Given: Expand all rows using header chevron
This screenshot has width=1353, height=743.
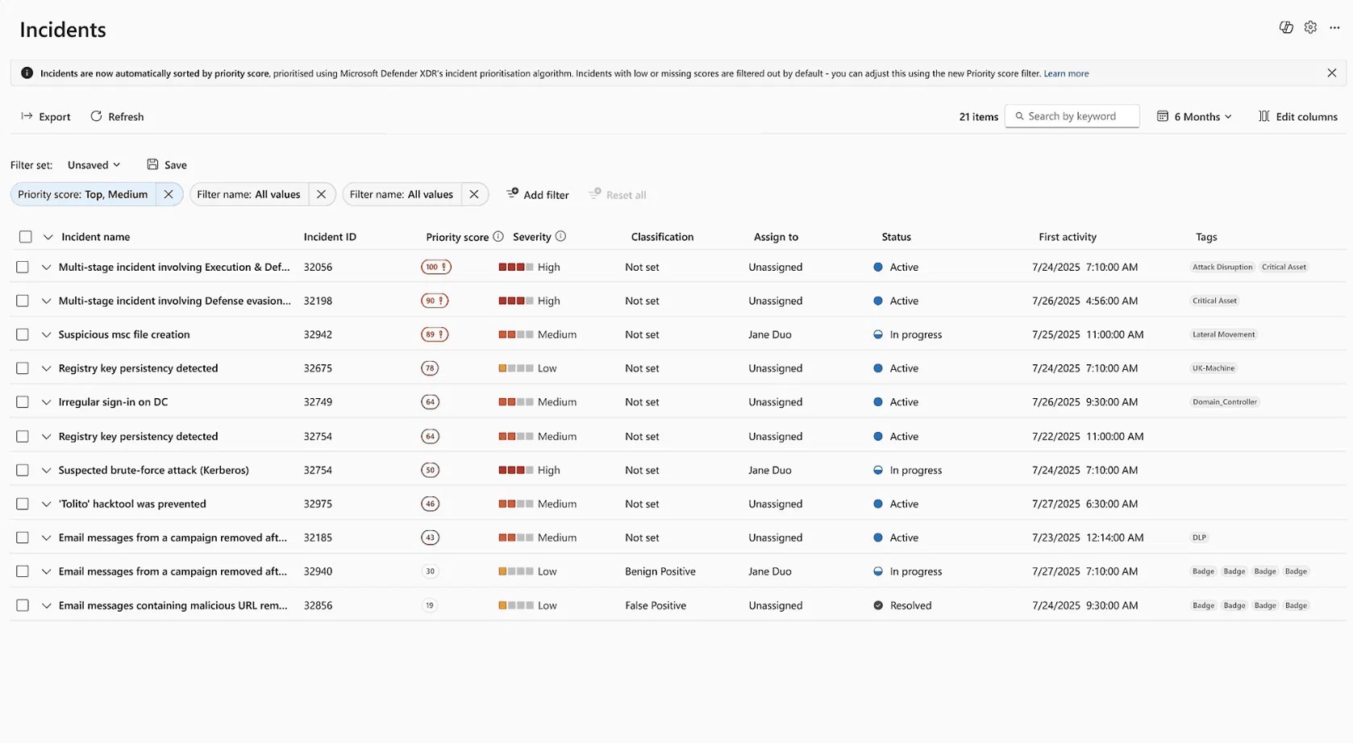Looking at the screenshot, I should (48, 237).
